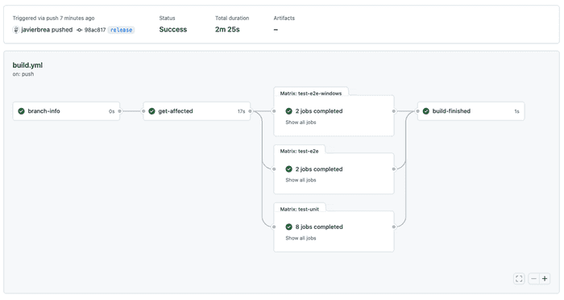Viewport: 564px width, 300px height.
Task: Open the branch-info job
Action: [66, 111]
